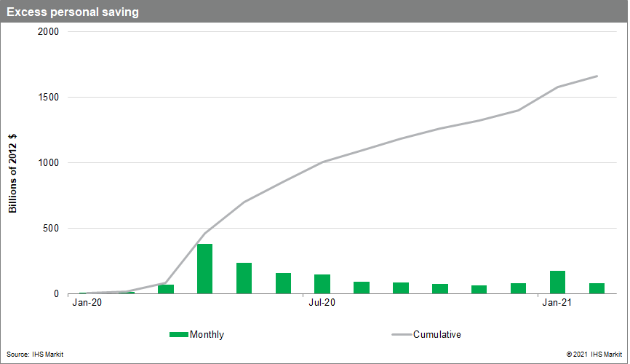Click the Jan-21 x-axis label
Viewport: 630px width, 364px height.
557,301
